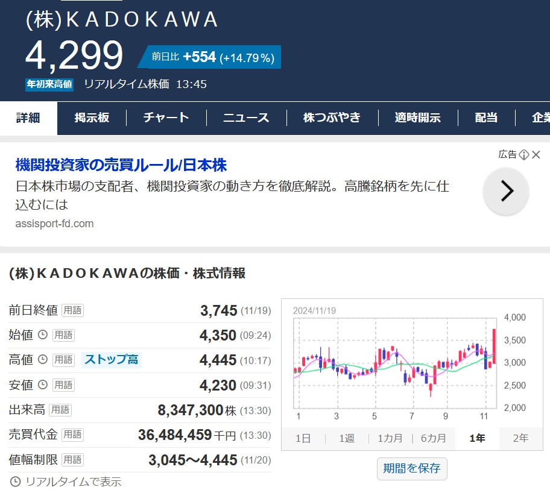
Task: Click the 用語 glossary button for 高値
Action: [63, 360]
